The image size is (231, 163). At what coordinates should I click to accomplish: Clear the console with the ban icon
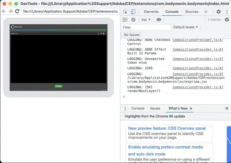coord(133,20)
